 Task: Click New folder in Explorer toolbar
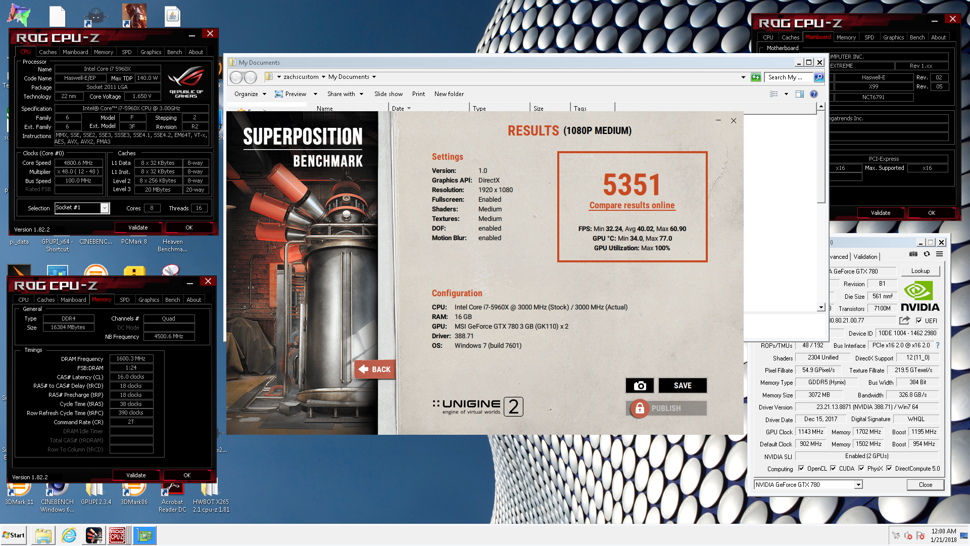pyautogui.click(x=449, y=94)
